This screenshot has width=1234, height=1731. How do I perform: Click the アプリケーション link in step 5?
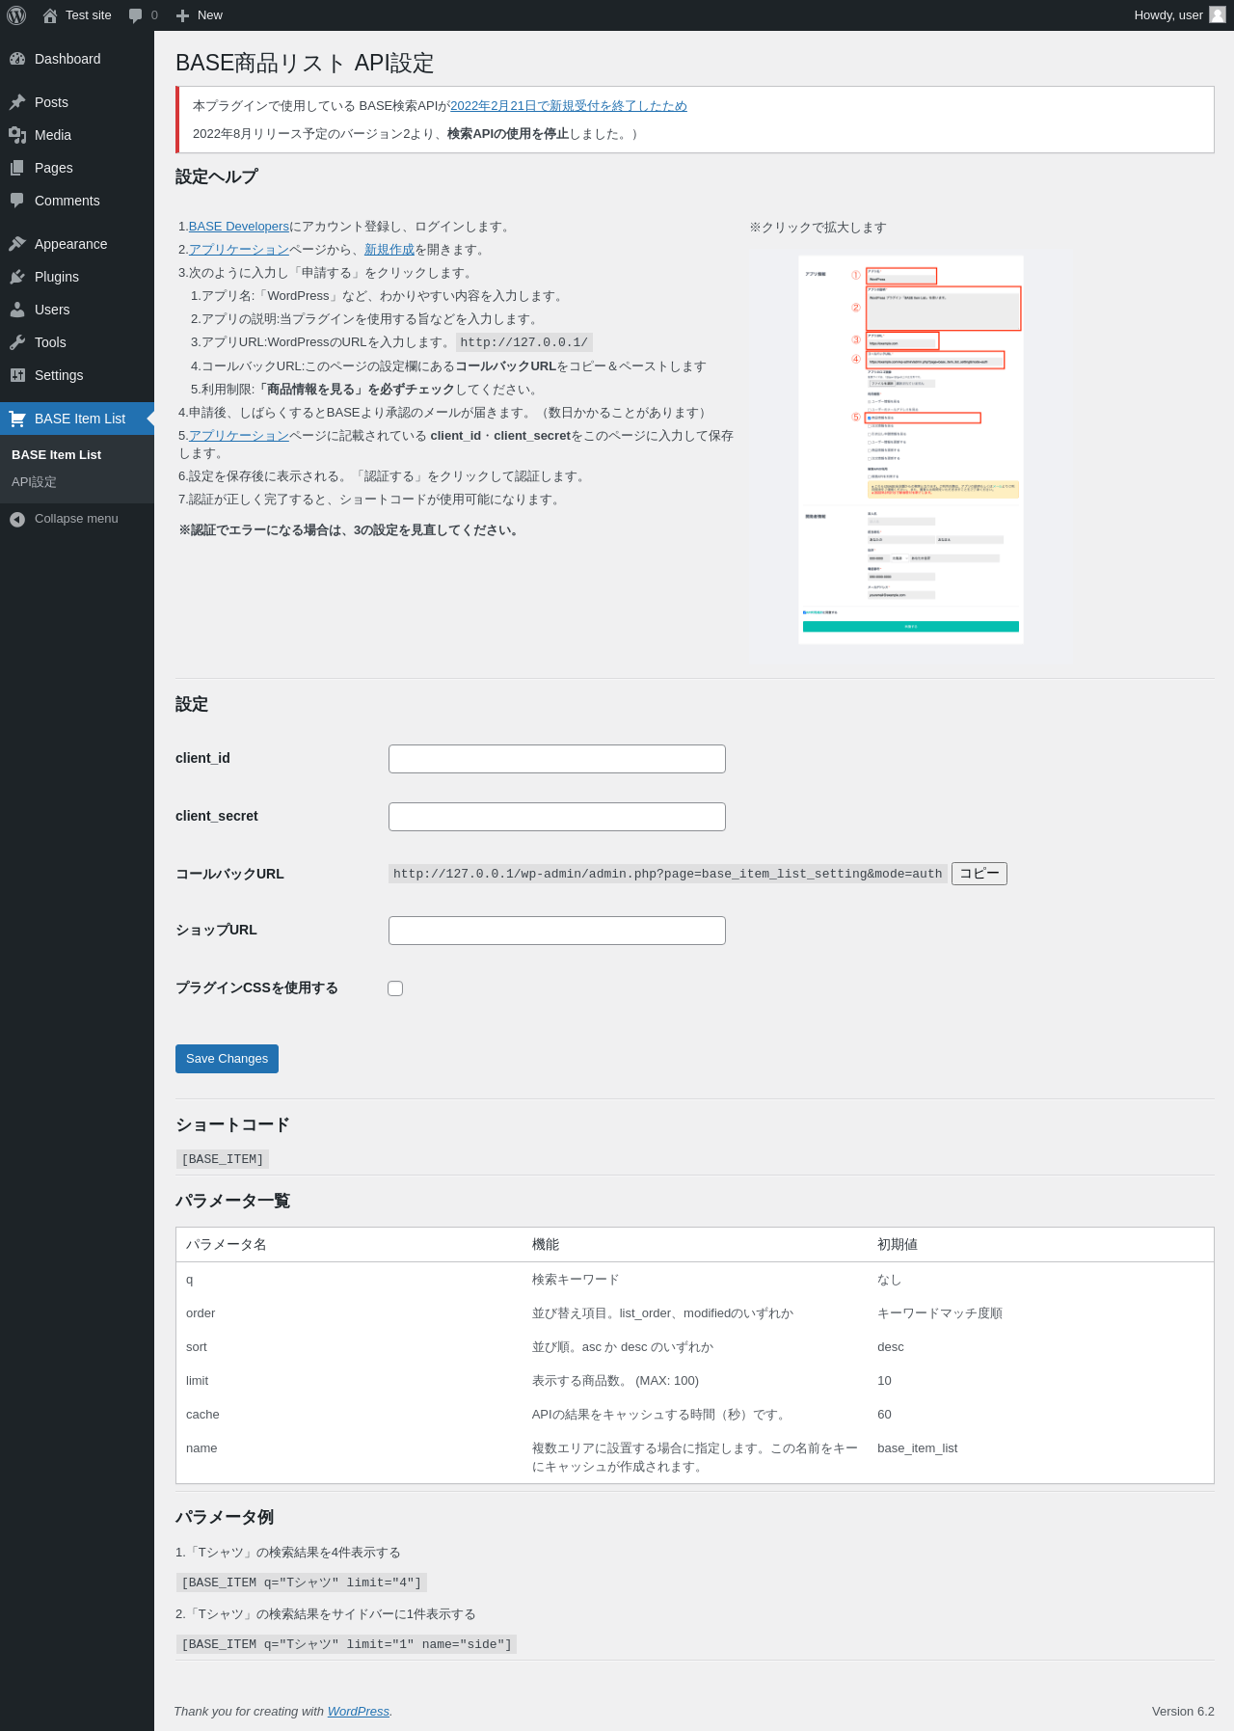[239, 436]
